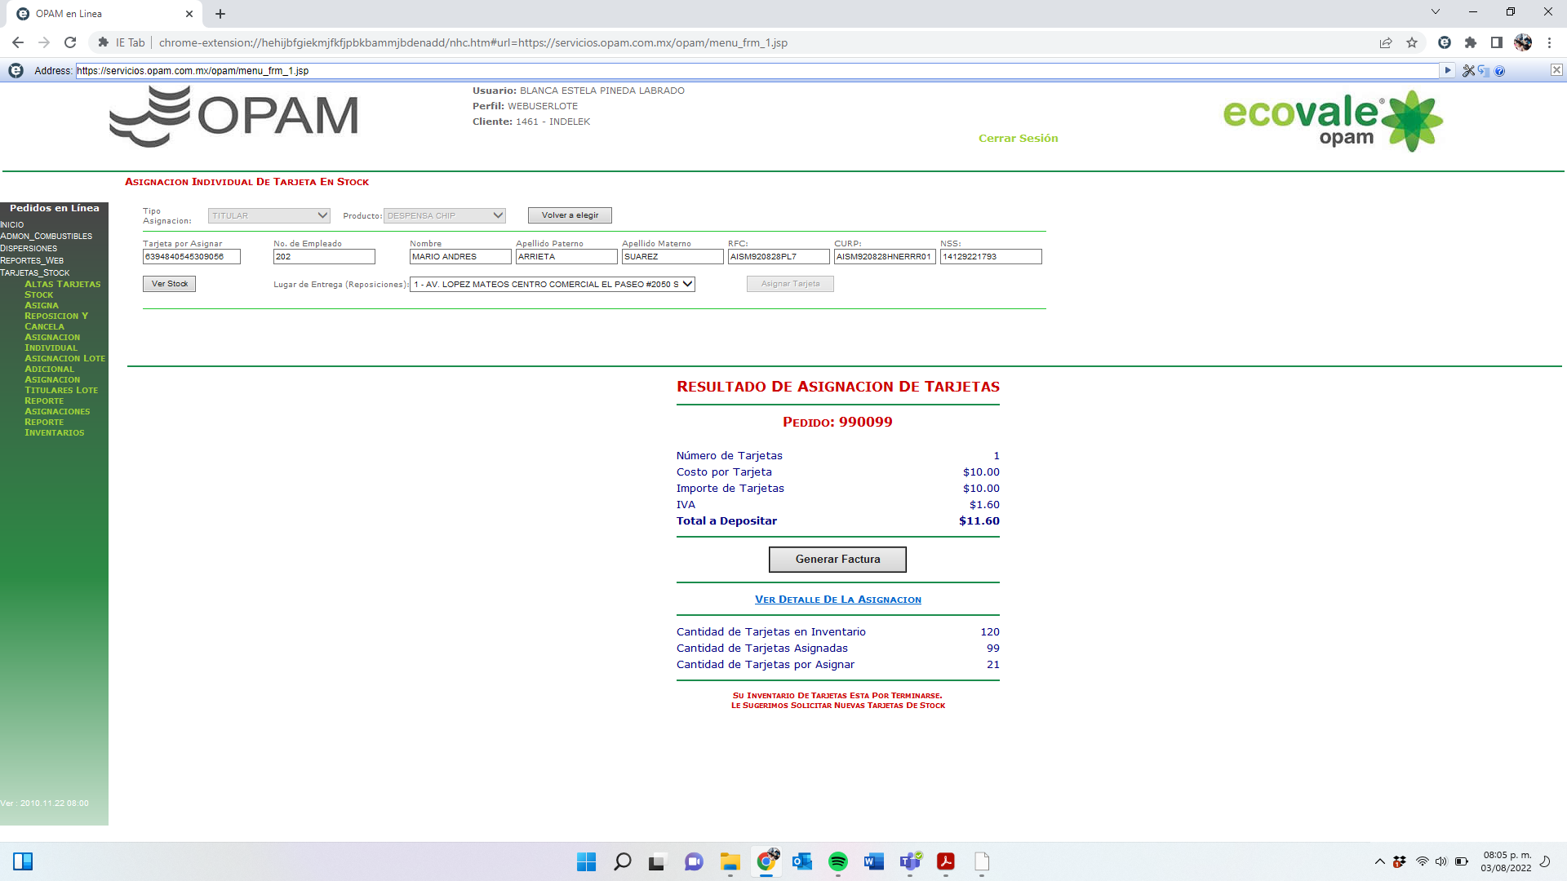Viewport: 1567px width, 881px height.
Task: Open Asignacion Titulares Lote link
Action: (x=61, y=385)
